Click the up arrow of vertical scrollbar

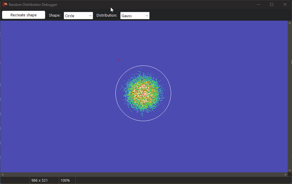[290, 23]
